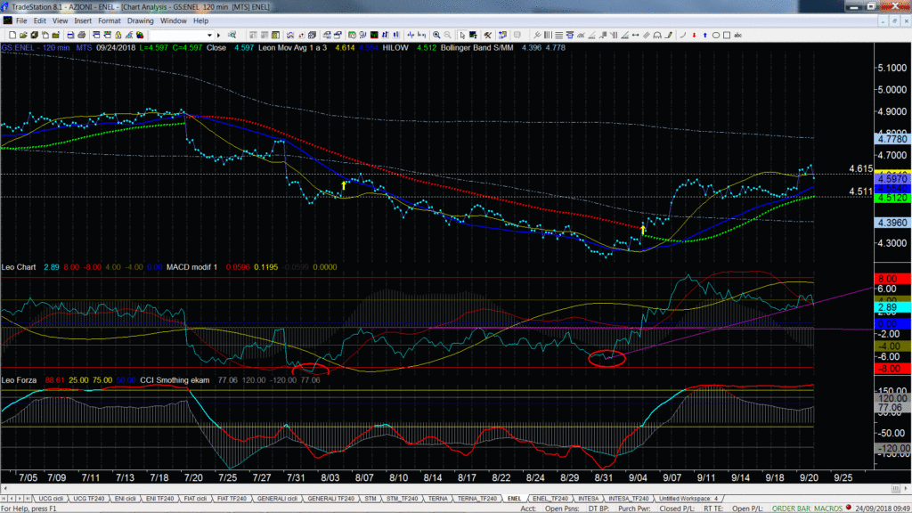Select the arc drawing tool
912x513 pixels.
click(683, 35)
